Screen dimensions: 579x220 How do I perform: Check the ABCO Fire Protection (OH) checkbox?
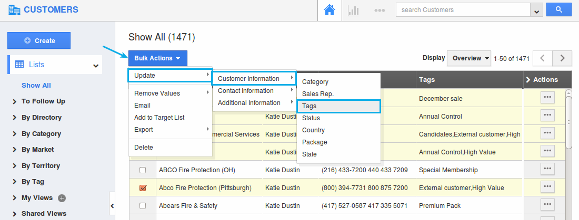tap(143, 170)
